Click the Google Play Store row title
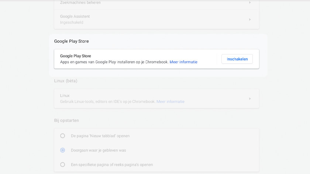310x174 pixels. (75, 56)
